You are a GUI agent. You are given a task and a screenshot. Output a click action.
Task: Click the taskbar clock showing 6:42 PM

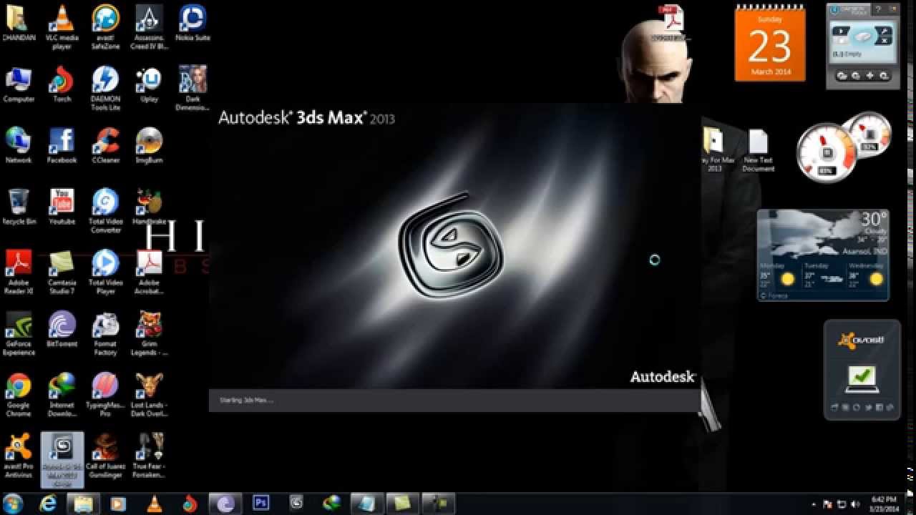coord(884,504)
